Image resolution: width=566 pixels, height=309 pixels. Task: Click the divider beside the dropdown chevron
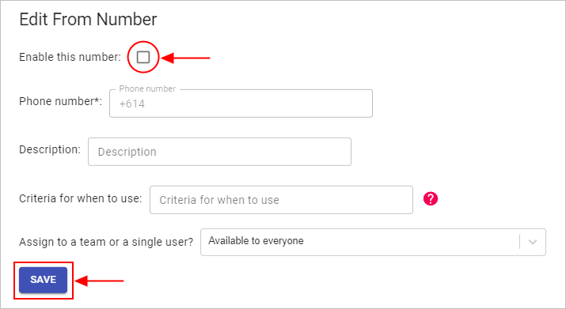point(520,242)
